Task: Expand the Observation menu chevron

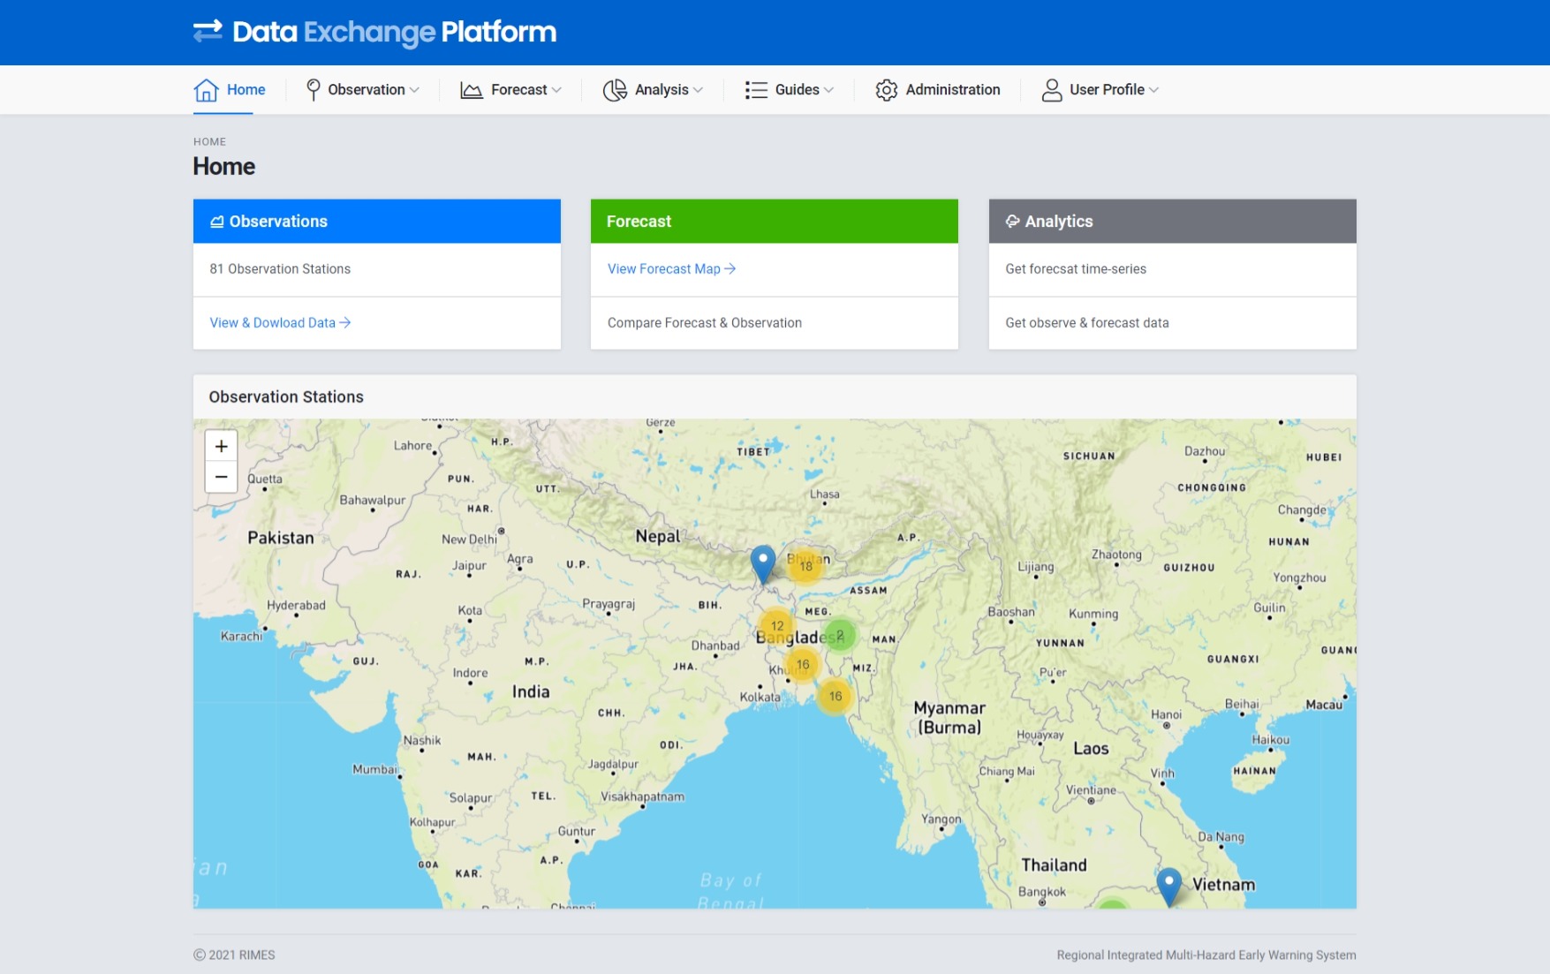Action: (415, 90)
